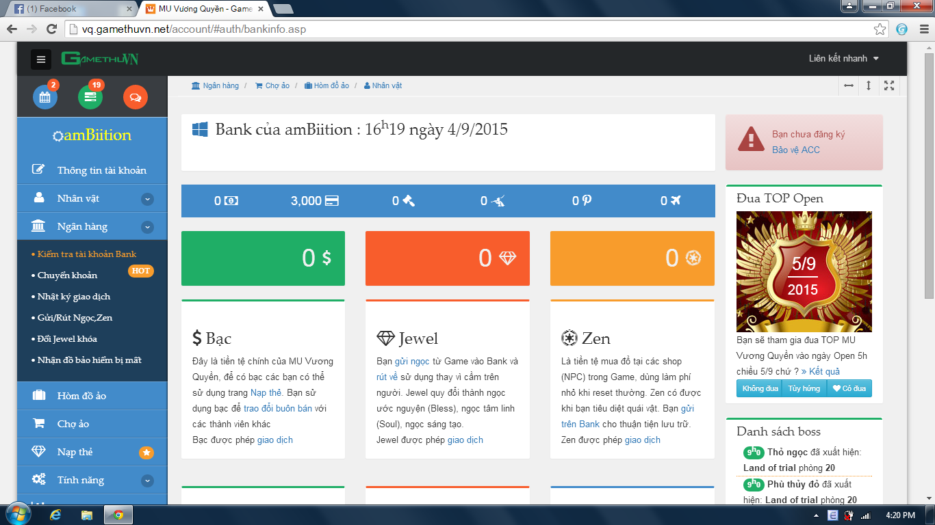Open Chợ ảo in the sidebar
The width and height of the screenshot is (935, 525).
[x=92, y=424]
